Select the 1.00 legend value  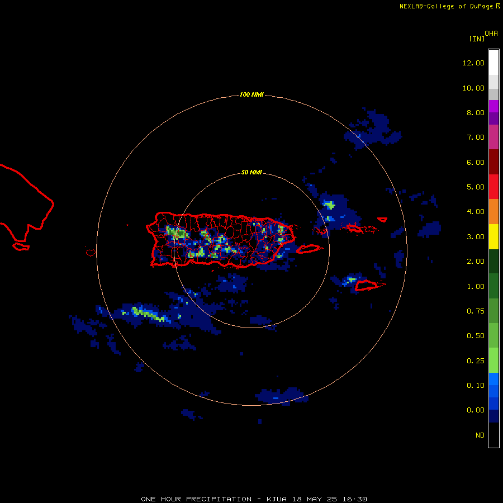(476, 287)
